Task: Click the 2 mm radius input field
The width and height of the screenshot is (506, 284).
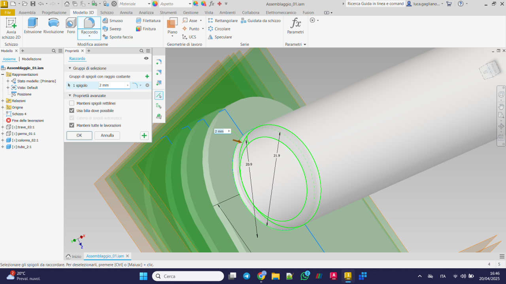Action: pyautogui.click(x=112, y=85)
